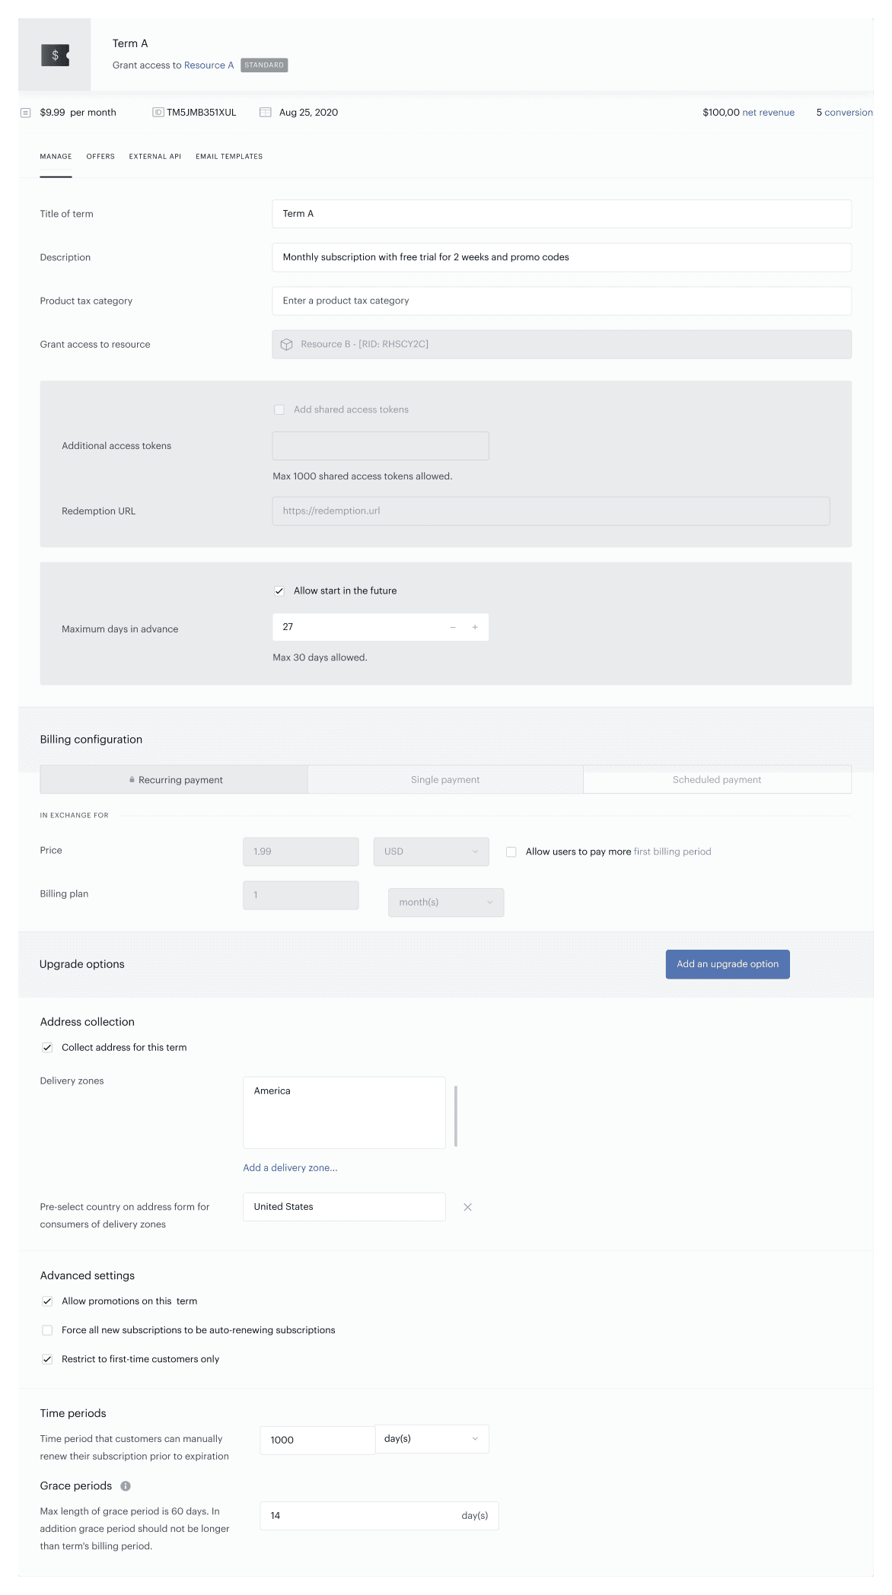Screen dimensions: 892x1595
Task: Click the info icon next to Grace periods
Action: pos(126,1486)
